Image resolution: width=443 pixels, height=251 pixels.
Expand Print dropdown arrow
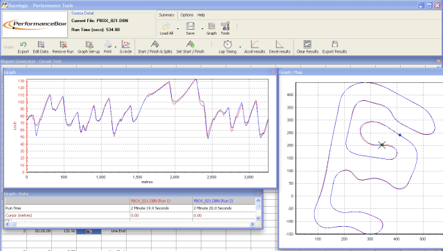tap(116, 47)
